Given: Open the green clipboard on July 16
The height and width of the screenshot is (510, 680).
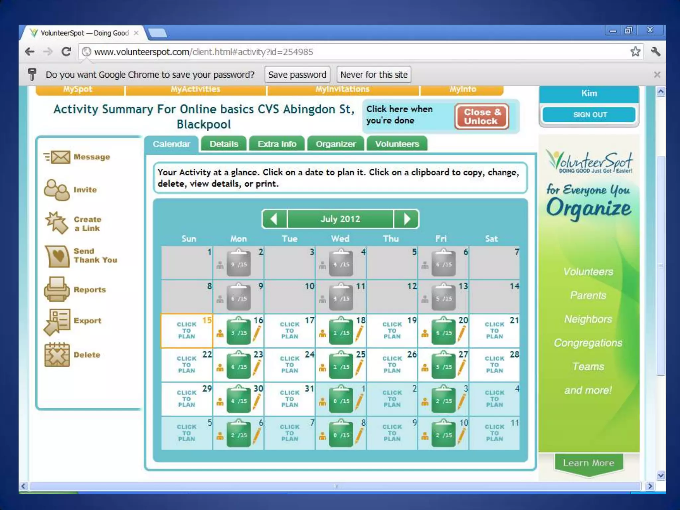Looking at the screenshot, I should coord(238,332).
